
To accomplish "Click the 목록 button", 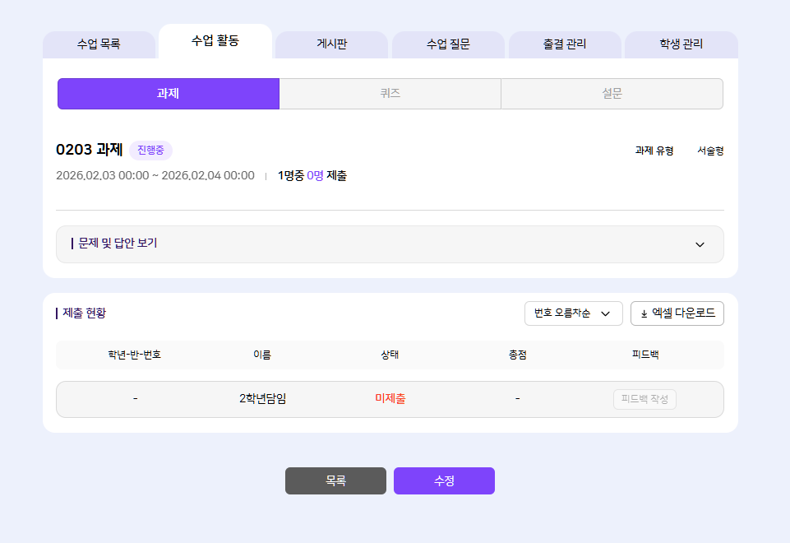I will click(335, 481).
